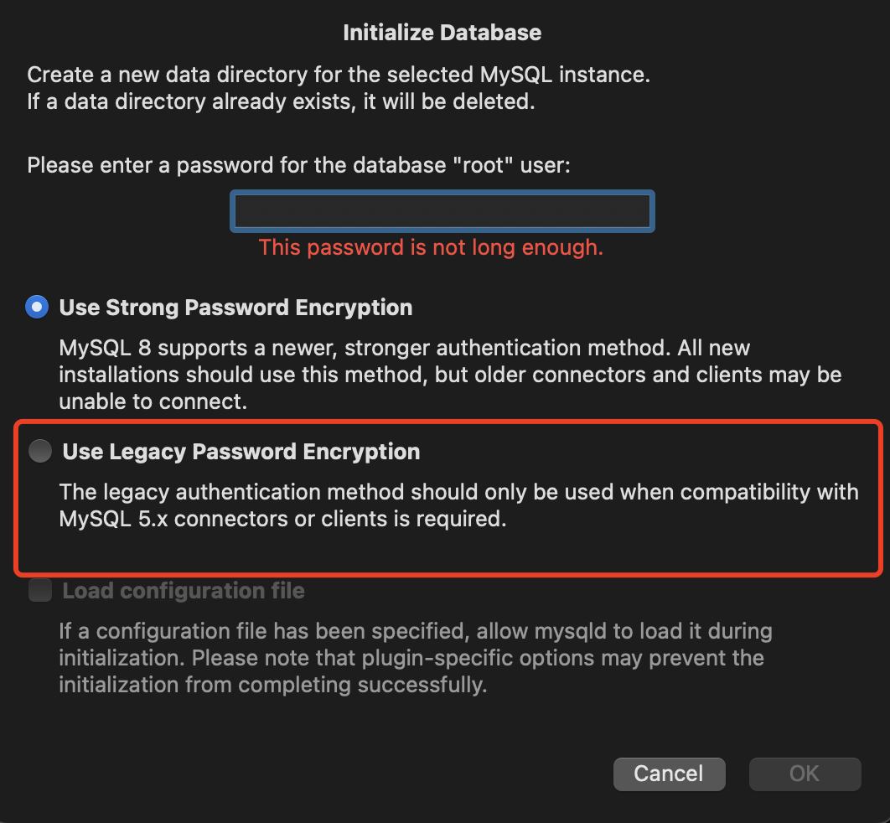Click the "Please enter a password" prompt label
Image resolution: width=890 pixels, height=823 pixels.
[298, 165]
